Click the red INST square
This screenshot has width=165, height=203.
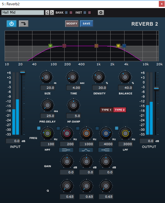pyautogui.click(x=89, y=13)
